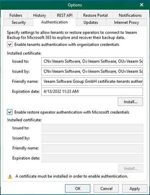Open the Folders tab

pyautogui.click(x=15, y=15)
